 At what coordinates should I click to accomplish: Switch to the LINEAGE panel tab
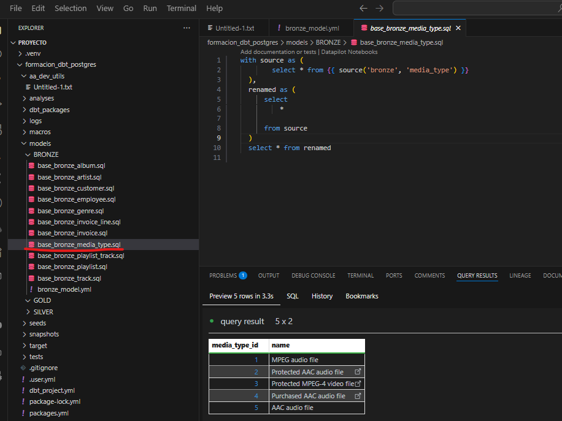520,276
